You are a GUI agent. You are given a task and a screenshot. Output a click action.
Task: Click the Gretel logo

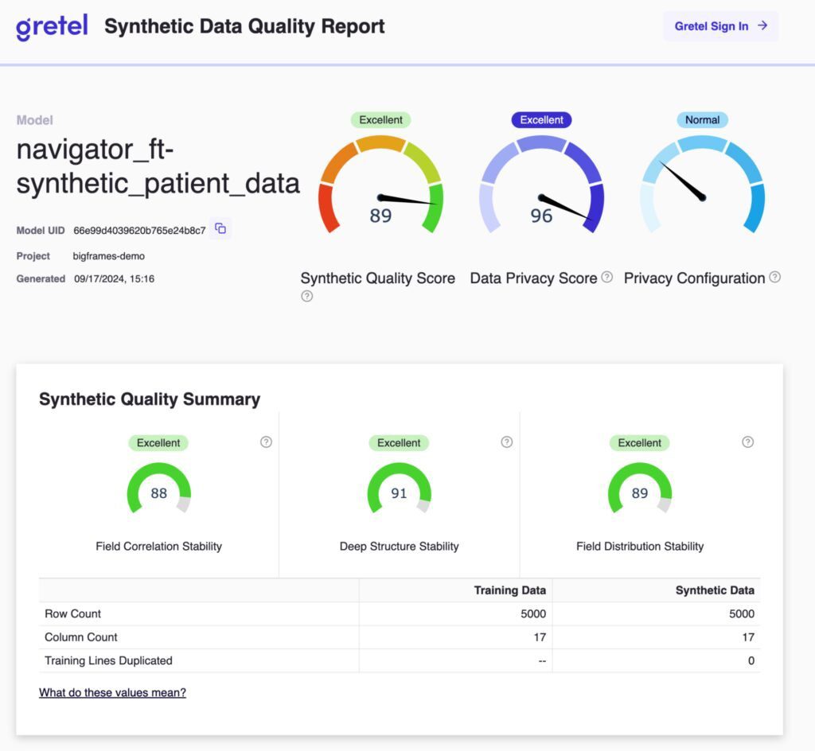(51, 25)
